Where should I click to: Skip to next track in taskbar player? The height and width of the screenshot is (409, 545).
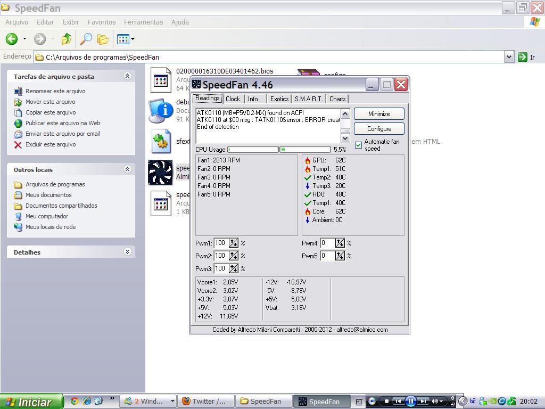[x=423, y=402]
